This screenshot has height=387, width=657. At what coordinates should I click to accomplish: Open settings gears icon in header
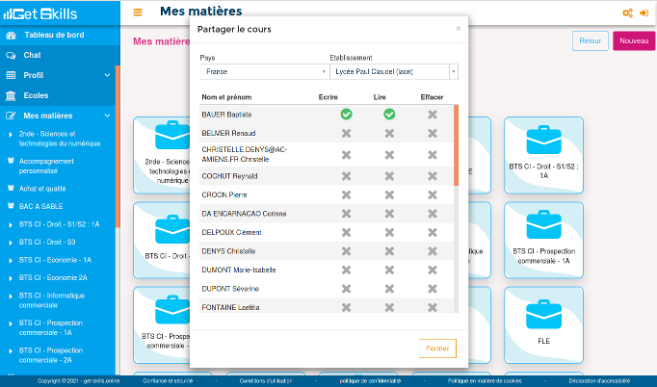tap(627, 13)
